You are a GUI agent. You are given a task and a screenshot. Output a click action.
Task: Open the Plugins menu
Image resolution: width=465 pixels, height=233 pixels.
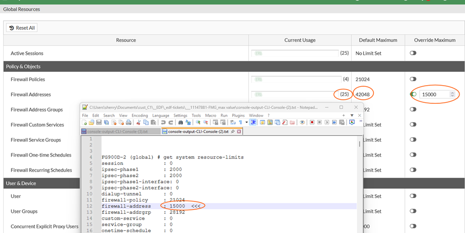pos(238,115)
